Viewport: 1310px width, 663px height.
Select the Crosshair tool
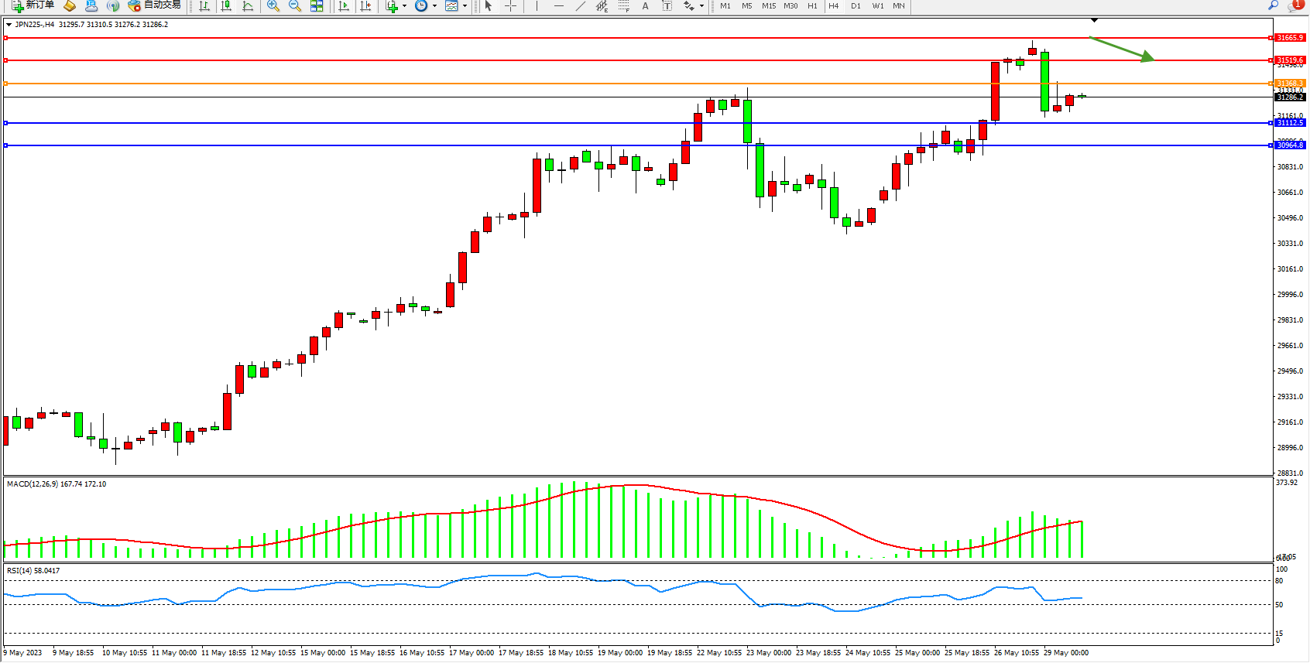[511, 5]
